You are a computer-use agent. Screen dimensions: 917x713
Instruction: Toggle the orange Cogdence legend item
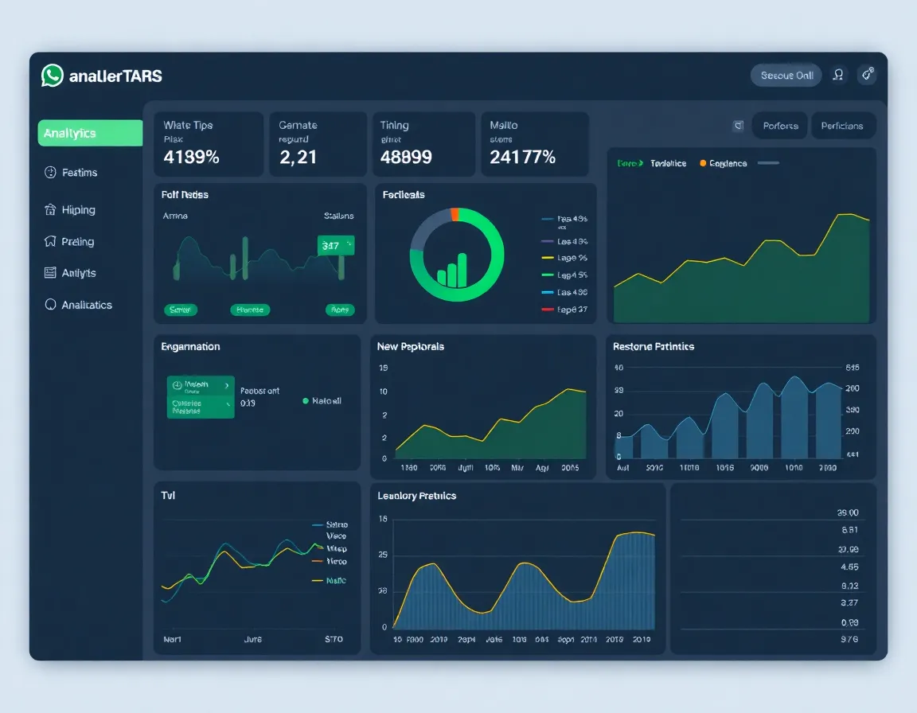point(720,162)
